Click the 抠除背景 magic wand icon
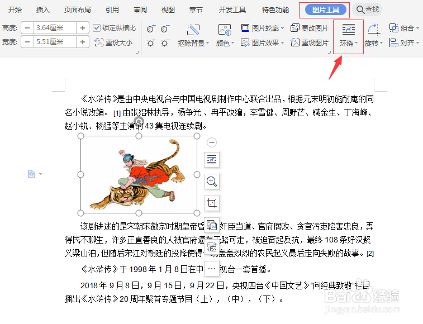 point(193,30)
